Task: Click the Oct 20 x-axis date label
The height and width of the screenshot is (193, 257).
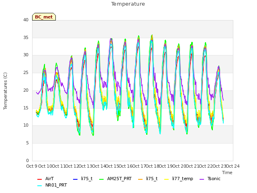Action: pos(179,166)
